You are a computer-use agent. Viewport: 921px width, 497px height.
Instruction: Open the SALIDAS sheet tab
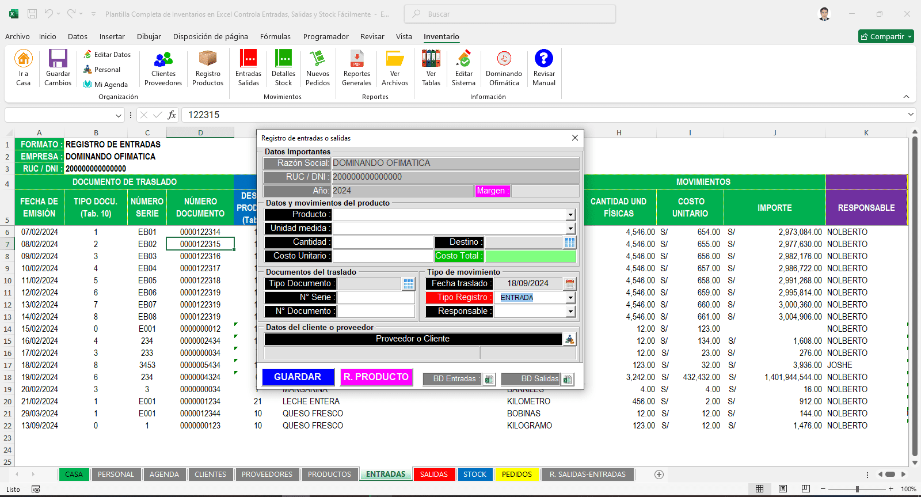[x=434, y=475]
